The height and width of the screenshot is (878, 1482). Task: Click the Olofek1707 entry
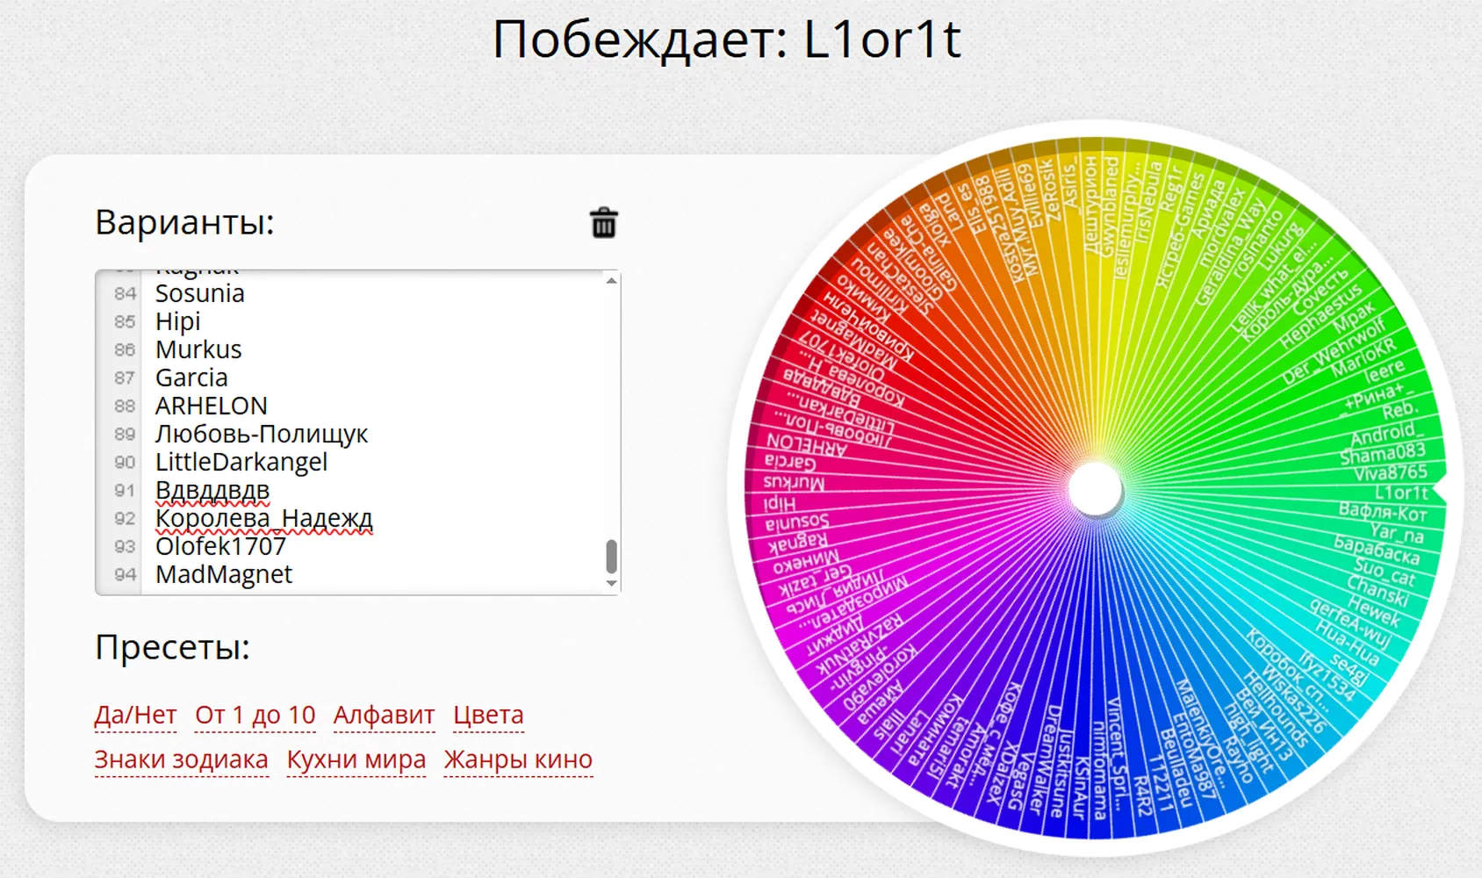coord(220,546)
